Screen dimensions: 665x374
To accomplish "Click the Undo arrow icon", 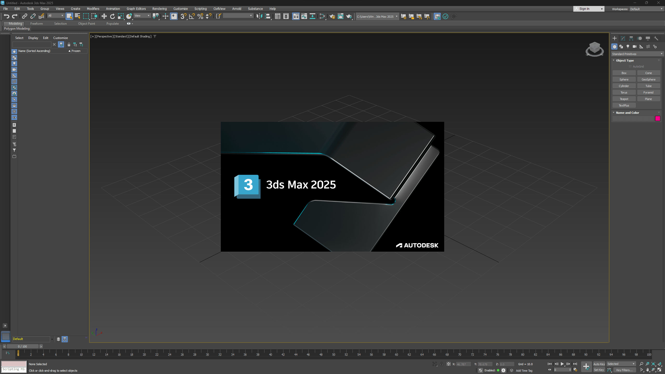I will [6, 16].
